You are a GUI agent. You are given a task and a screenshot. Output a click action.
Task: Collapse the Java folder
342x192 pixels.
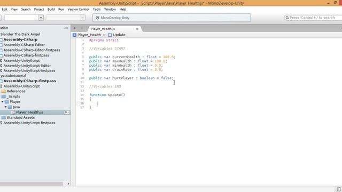pos(5,107)
